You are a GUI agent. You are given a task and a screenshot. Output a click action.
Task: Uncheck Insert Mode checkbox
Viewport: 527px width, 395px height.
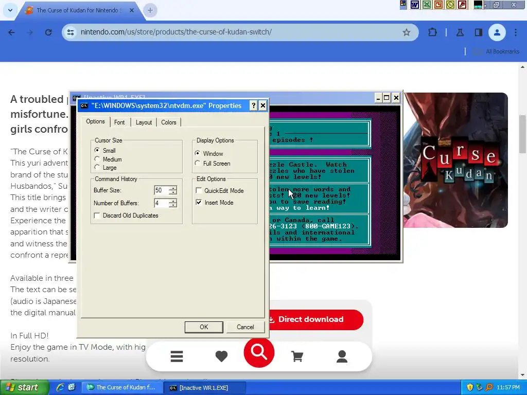[199, 202]
